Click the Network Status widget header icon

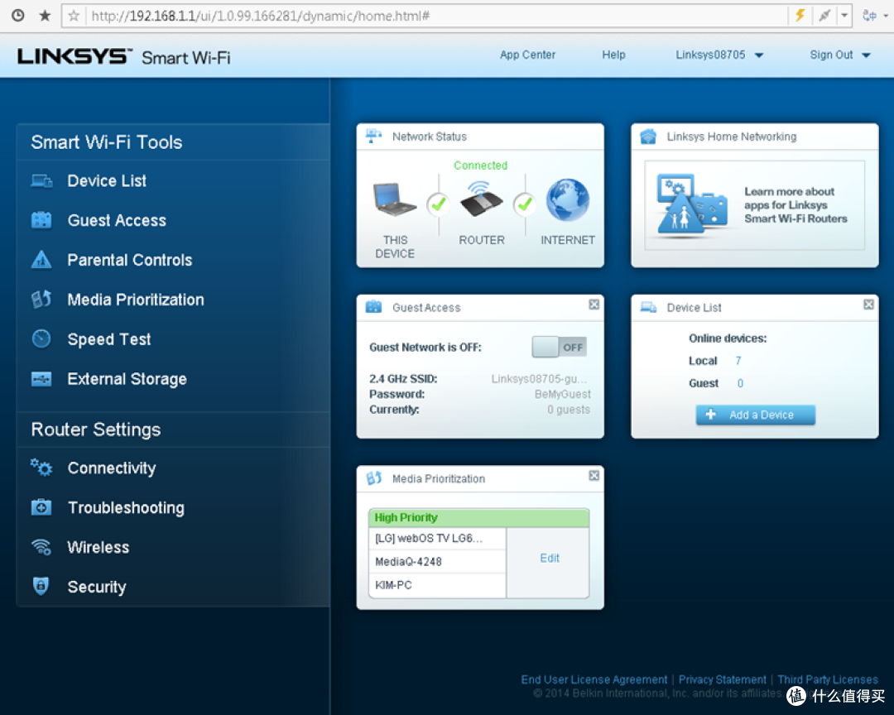point(373,137)
